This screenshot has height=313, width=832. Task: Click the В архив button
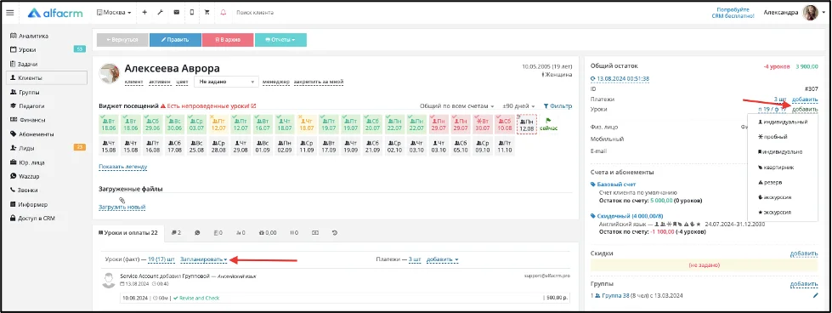coord(228,40)
